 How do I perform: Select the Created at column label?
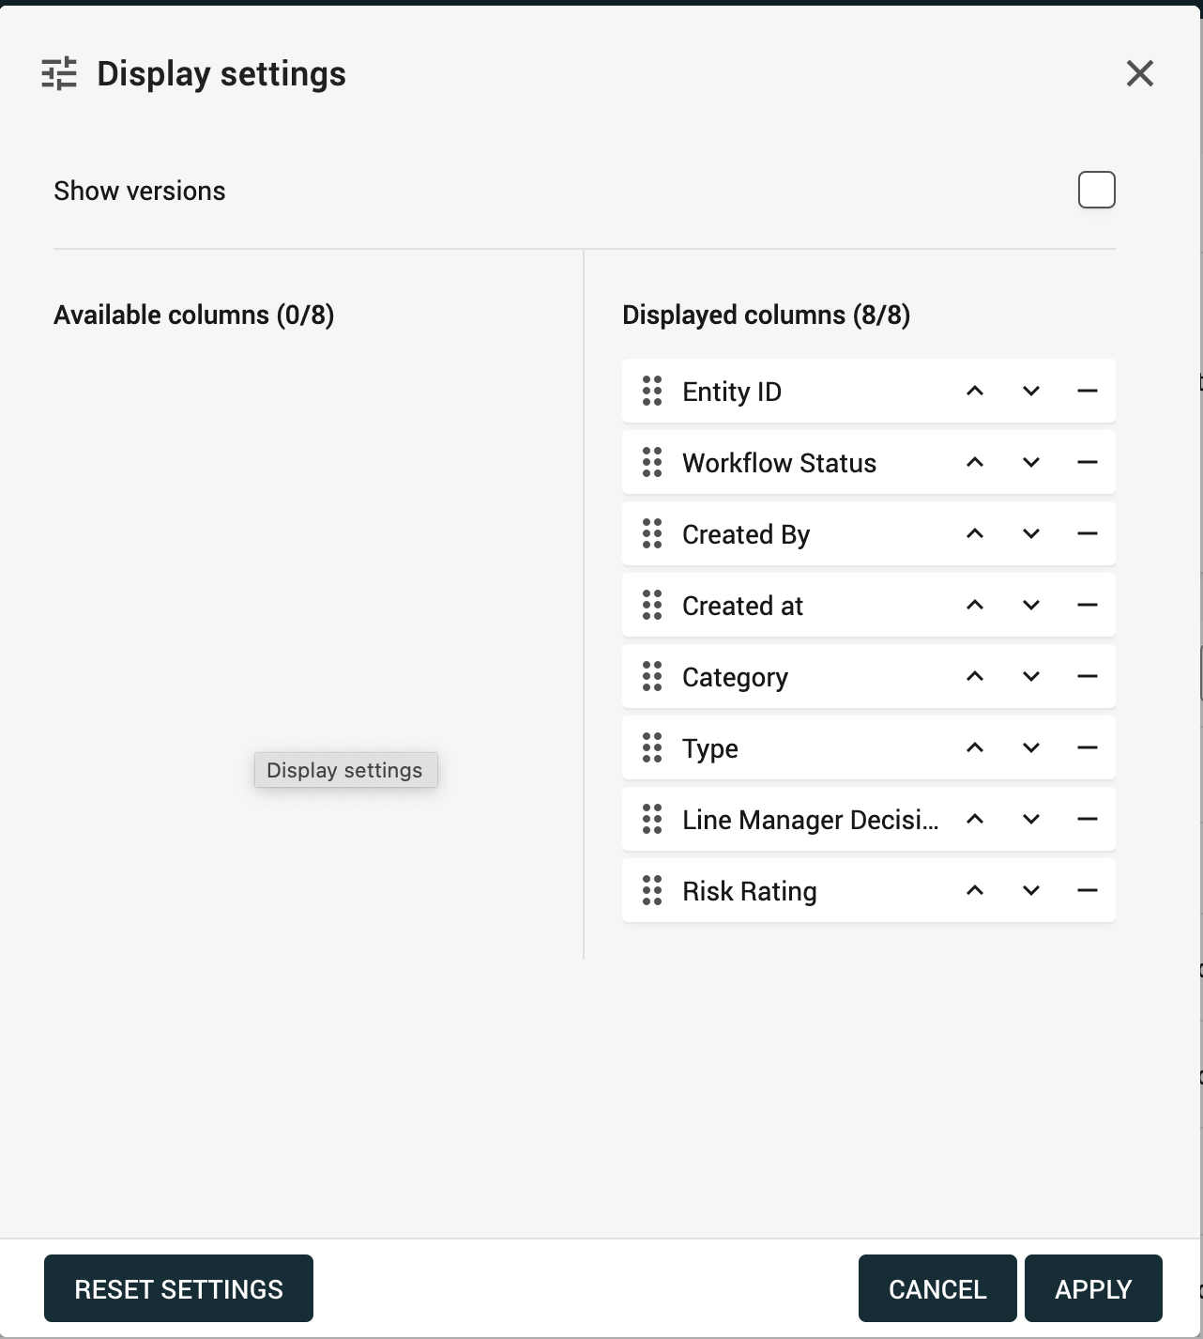coord(742,606)
